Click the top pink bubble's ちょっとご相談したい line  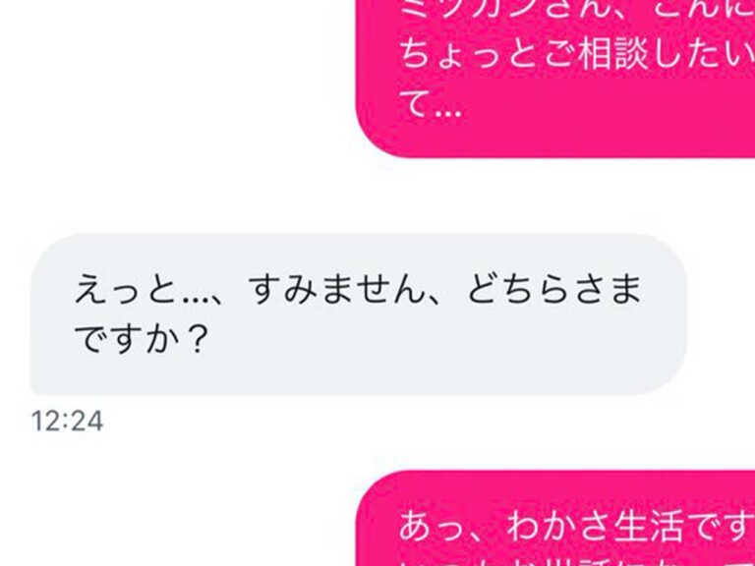point(577,56)
